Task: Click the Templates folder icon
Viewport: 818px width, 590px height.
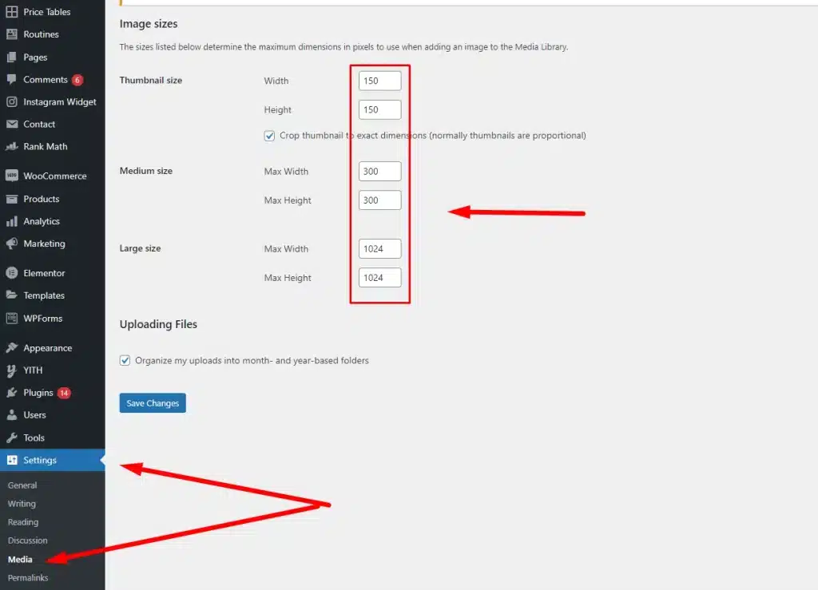Action: [11, 295]
